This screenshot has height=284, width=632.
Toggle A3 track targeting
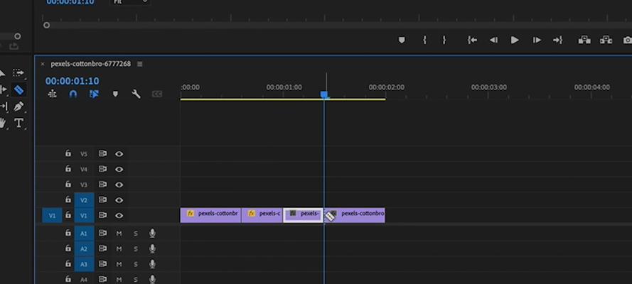pos(84,264)
